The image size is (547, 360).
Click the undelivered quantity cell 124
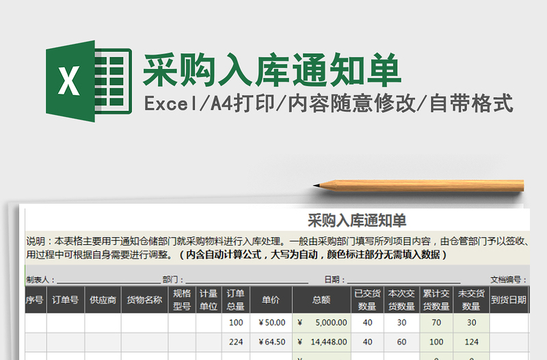[471, 342]
